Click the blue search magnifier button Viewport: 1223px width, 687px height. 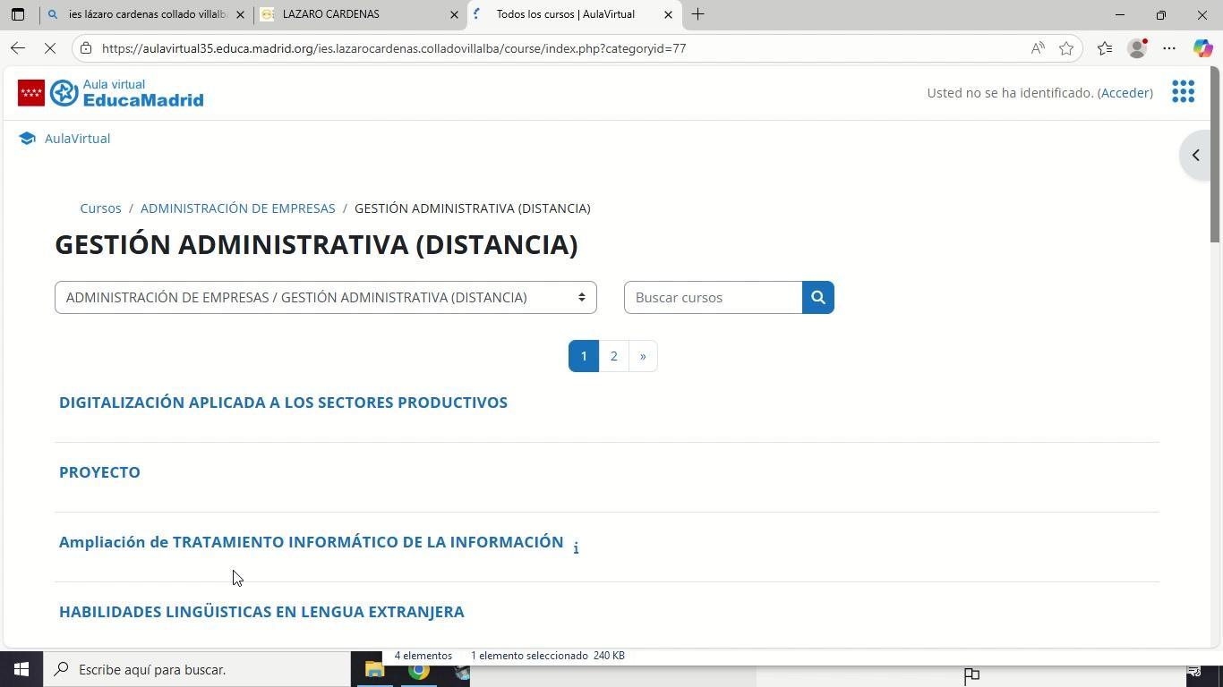point(817,298)
